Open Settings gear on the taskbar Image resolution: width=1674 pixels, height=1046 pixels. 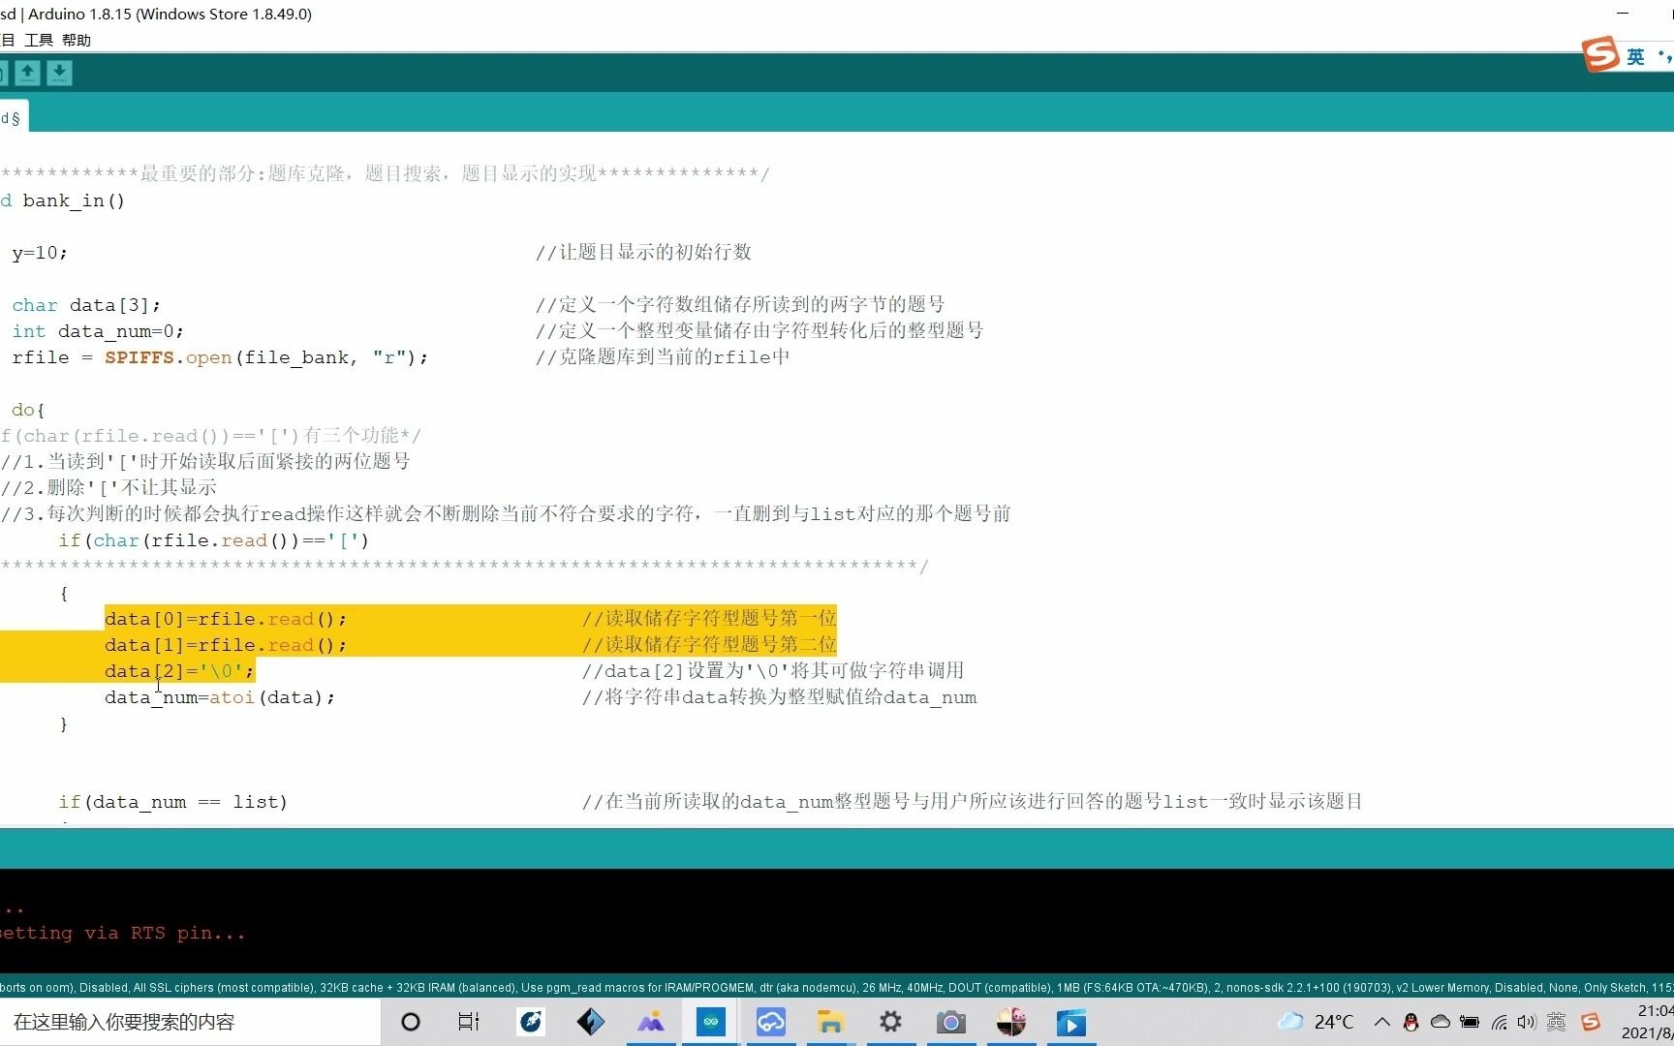coord(890,1022)
